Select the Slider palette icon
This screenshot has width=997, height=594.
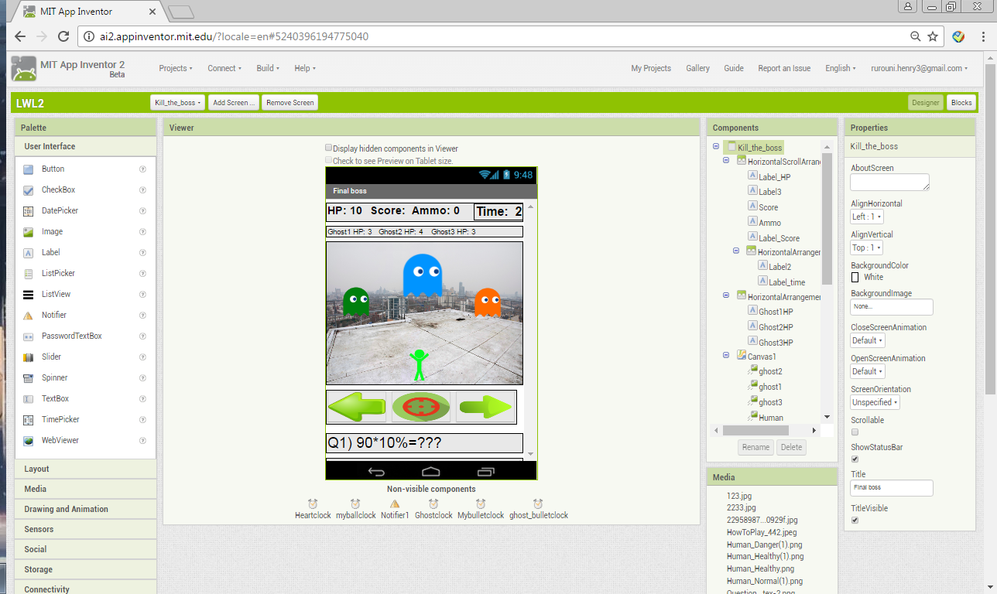point(29,357)
